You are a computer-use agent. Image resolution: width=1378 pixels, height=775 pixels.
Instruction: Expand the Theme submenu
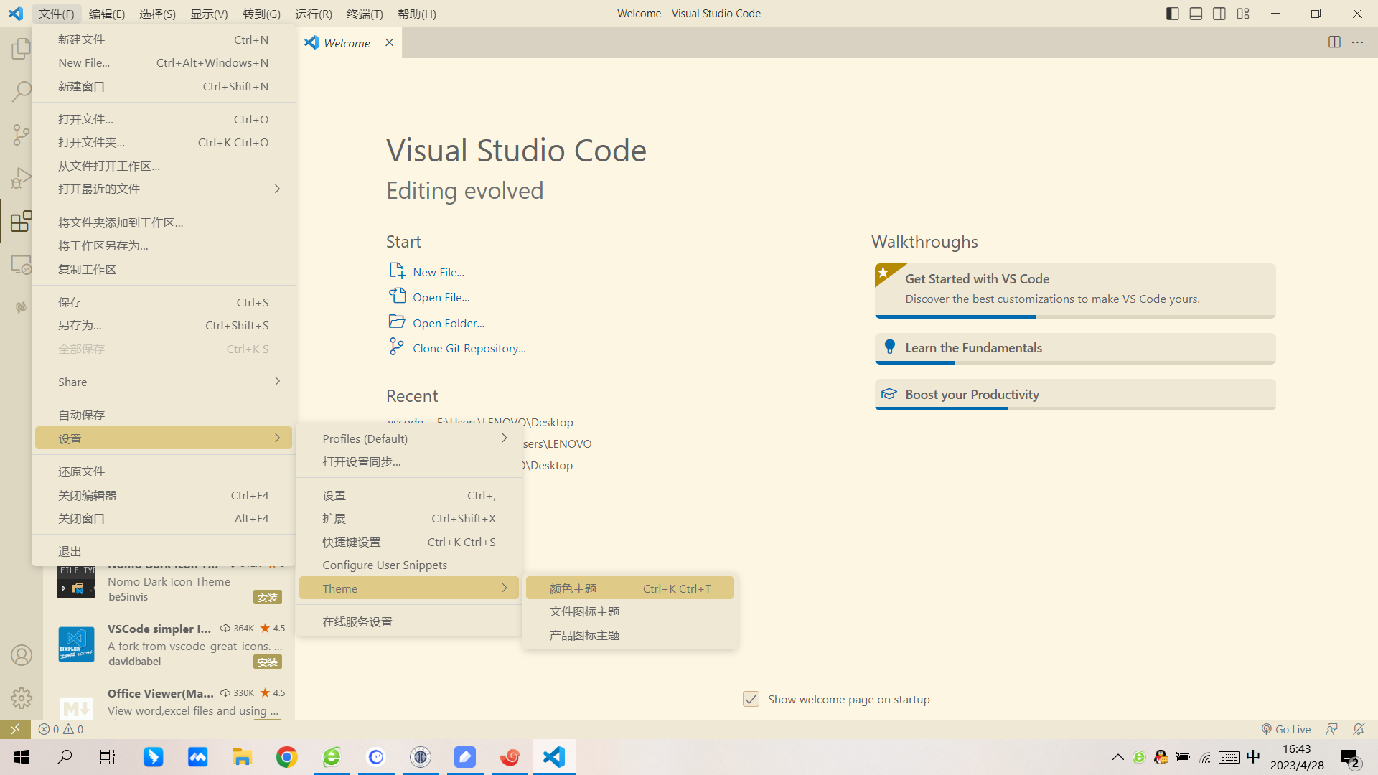pyautogui.click(x=409, y=588)
